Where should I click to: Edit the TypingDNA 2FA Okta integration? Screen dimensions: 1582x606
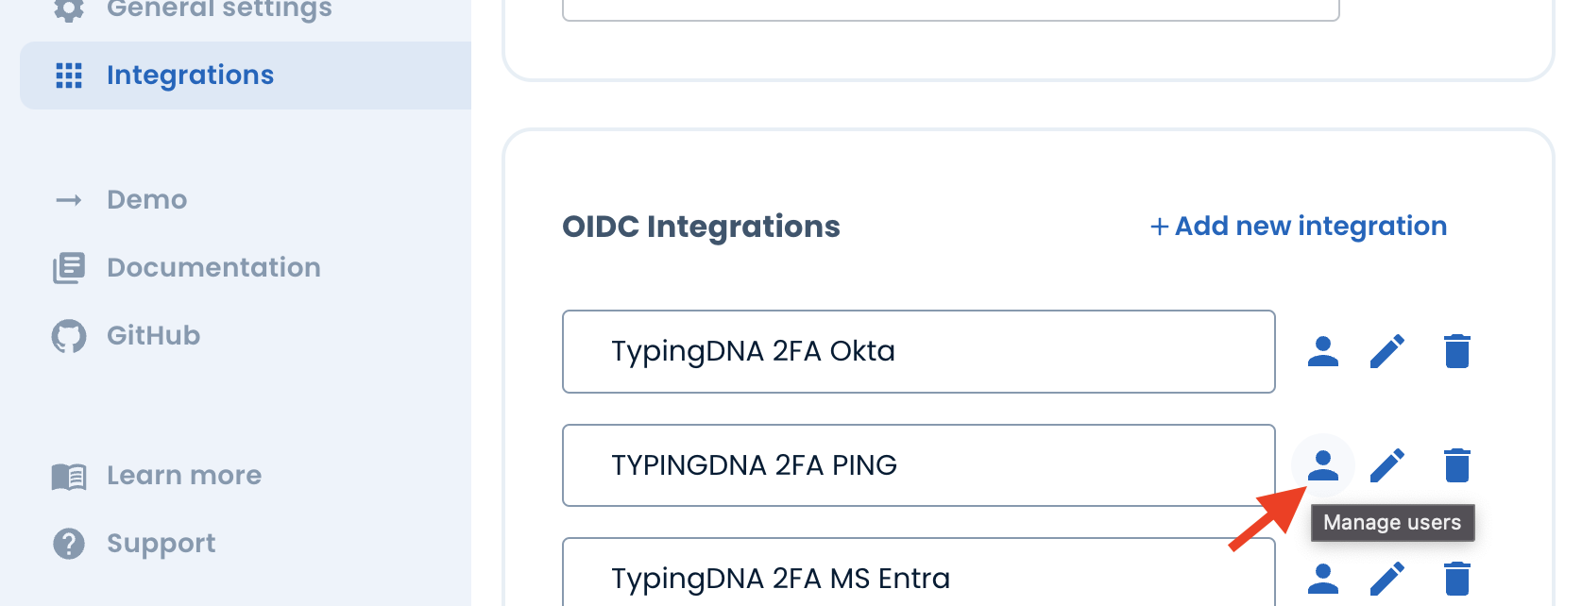[1387, 351]
